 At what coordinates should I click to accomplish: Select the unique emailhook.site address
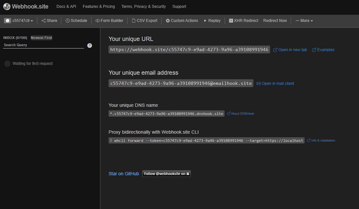[x=181, y=83]
